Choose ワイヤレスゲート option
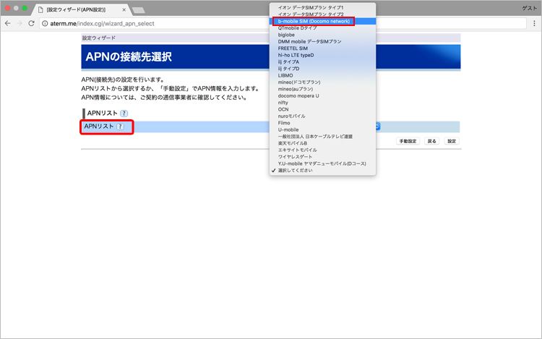The width and height of the screenshot is (542, 339). click(322, 157)
